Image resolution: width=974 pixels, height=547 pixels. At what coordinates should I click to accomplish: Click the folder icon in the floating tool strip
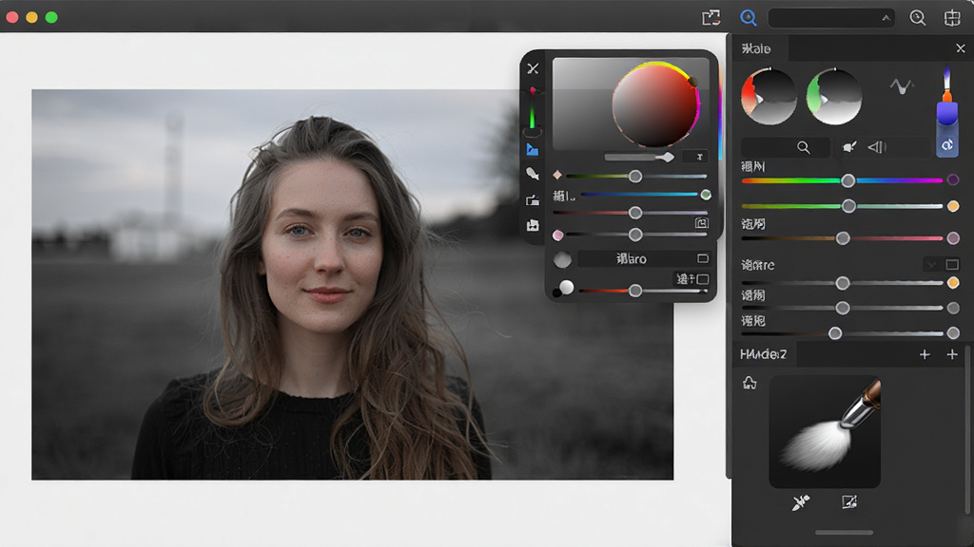click(533, 199)
